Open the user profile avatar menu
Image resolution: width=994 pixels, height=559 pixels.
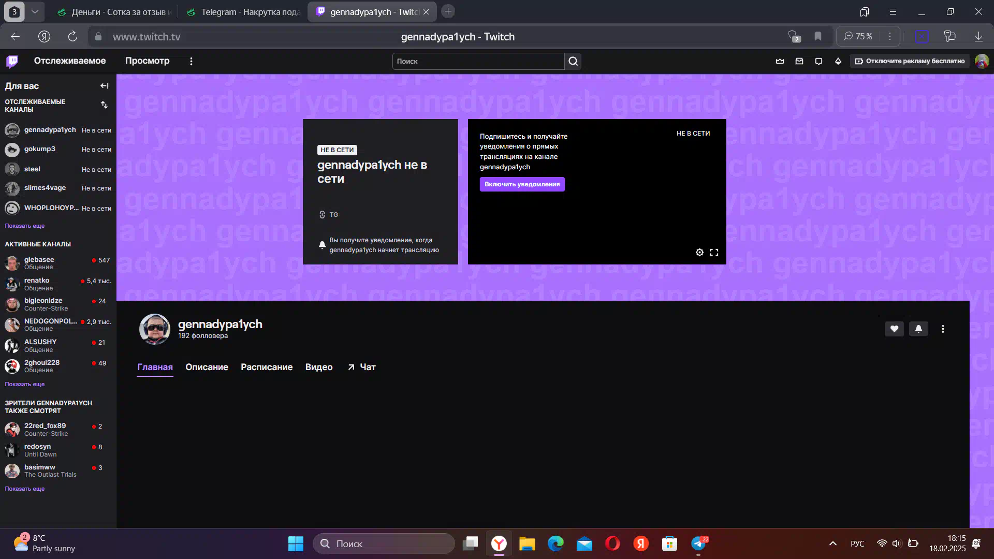tap(982, 61)
